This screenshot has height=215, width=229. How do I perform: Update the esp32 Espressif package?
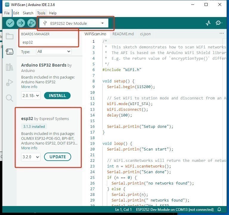[x=57, y=157]
